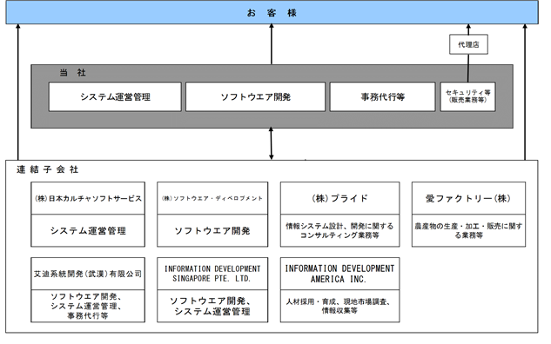The image size is (551, 344).
Task: Click 情報システム設計、開発に関するコンサルティング業務等 description
Action: click(x=339, y=231)
